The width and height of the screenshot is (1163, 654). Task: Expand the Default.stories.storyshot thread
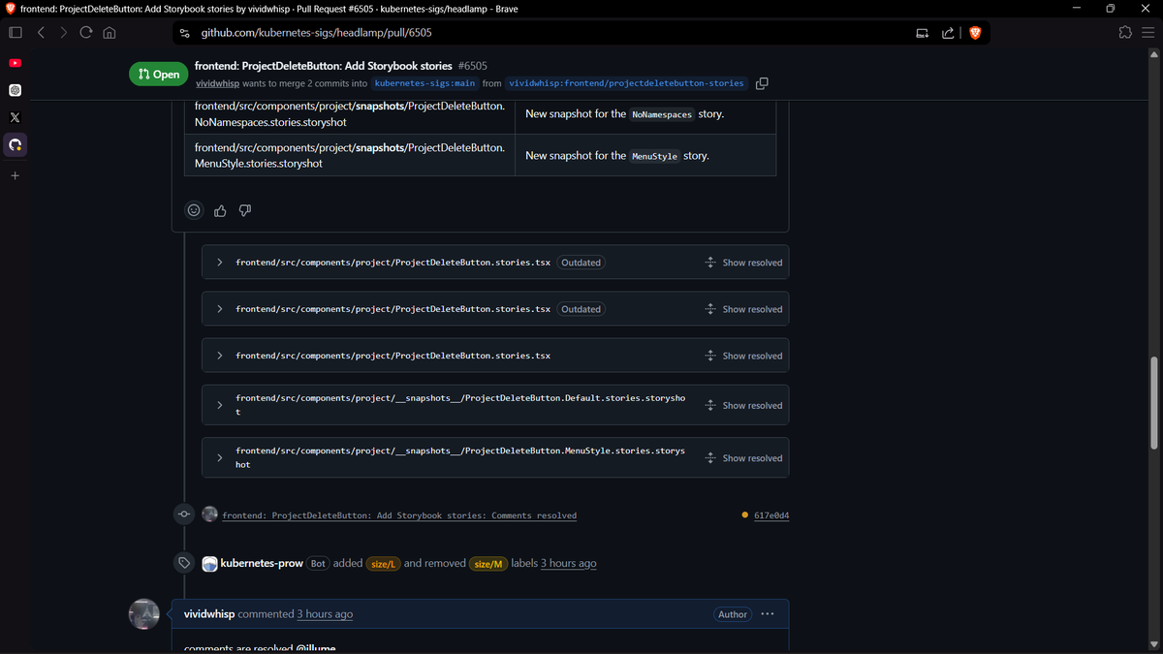220,405
